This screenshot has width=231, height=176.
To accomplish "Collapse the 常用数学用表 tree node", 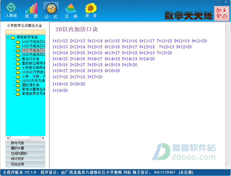I will (x=8, y=38).
